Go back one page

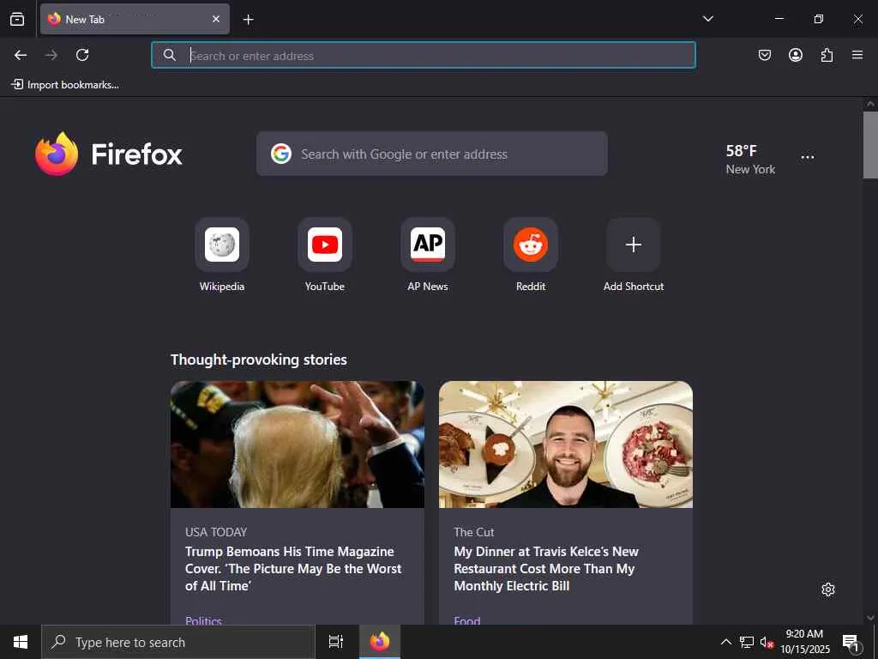21,55
